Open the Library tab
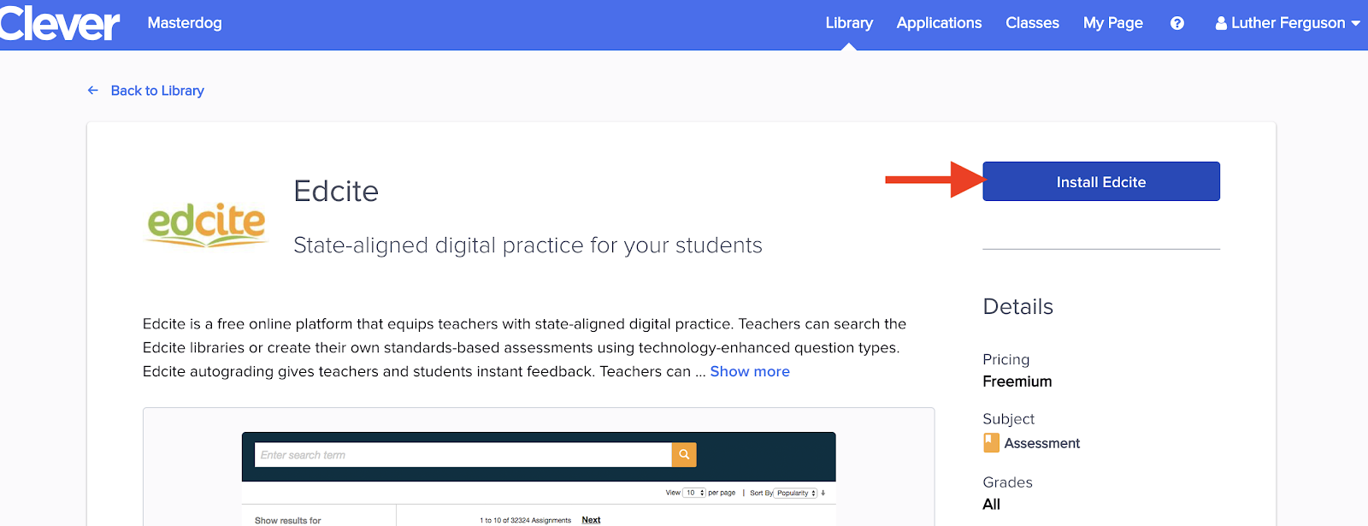Image resolution: width=1368 pixels, height=526 pixels. click(x=849, y=23)
